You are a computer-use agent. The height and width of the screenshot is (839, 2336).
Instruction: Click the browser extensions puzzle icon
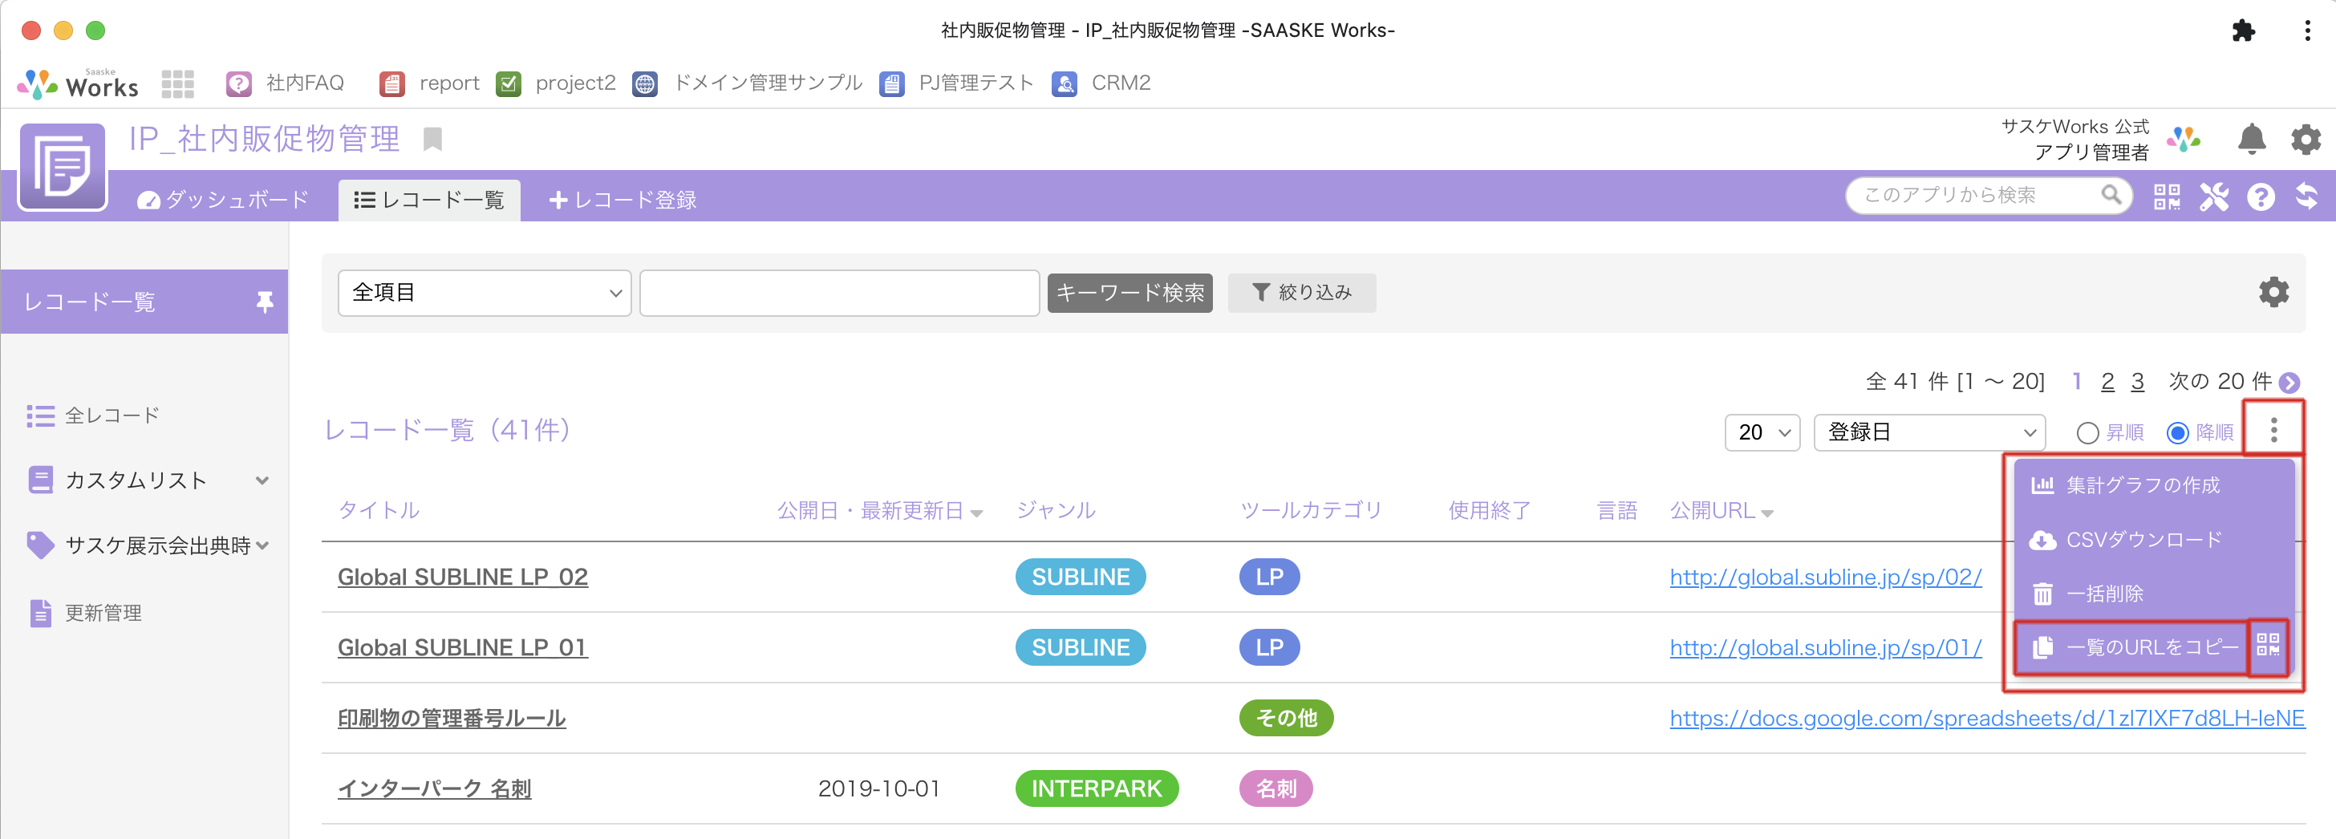(2243, 30)
